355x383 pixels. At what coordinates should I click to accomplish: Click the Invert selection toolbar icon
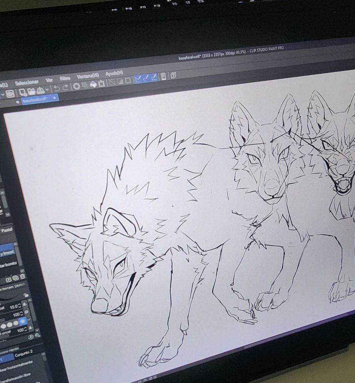click(x=120, y=81)
